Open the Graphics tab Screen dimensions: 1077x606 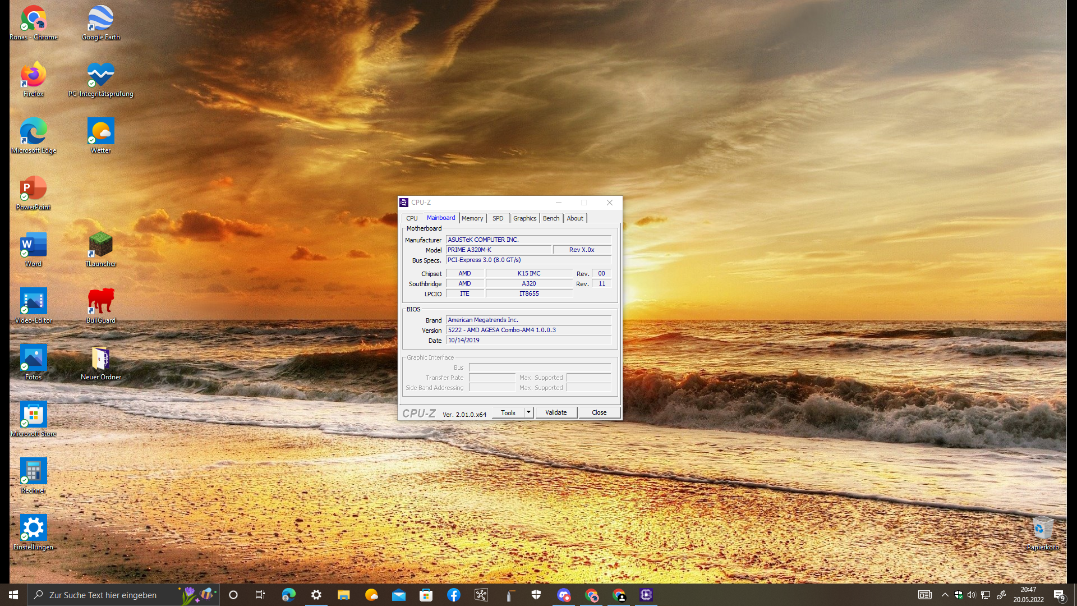pos(524,218)
